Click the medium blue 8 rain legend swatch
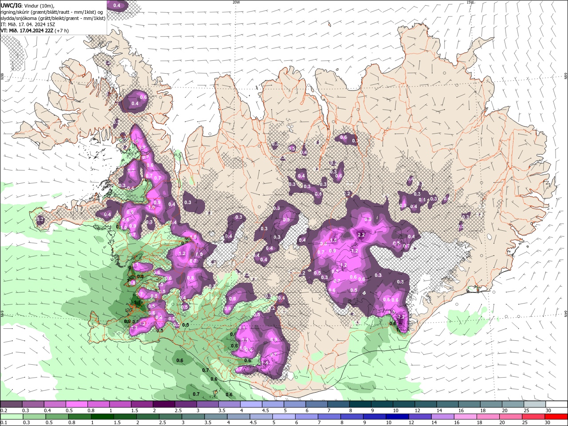This screenshot has height=426, width=568. 352,417
